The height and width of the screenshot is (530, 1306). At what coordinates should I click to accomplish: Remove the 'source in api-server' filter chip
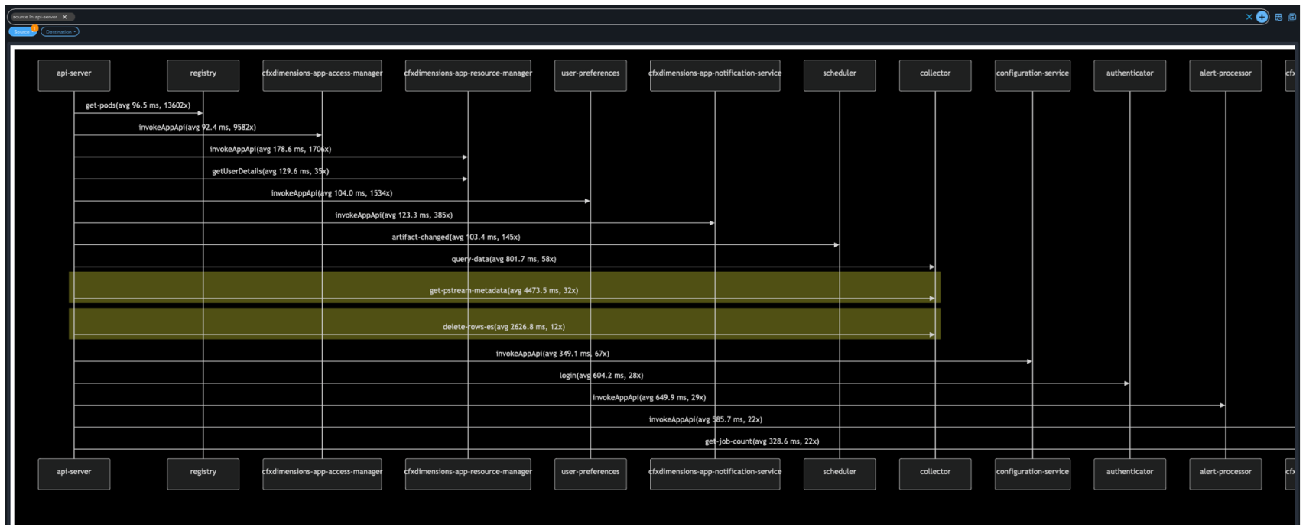pyautogui.click(x=65, y=17)
